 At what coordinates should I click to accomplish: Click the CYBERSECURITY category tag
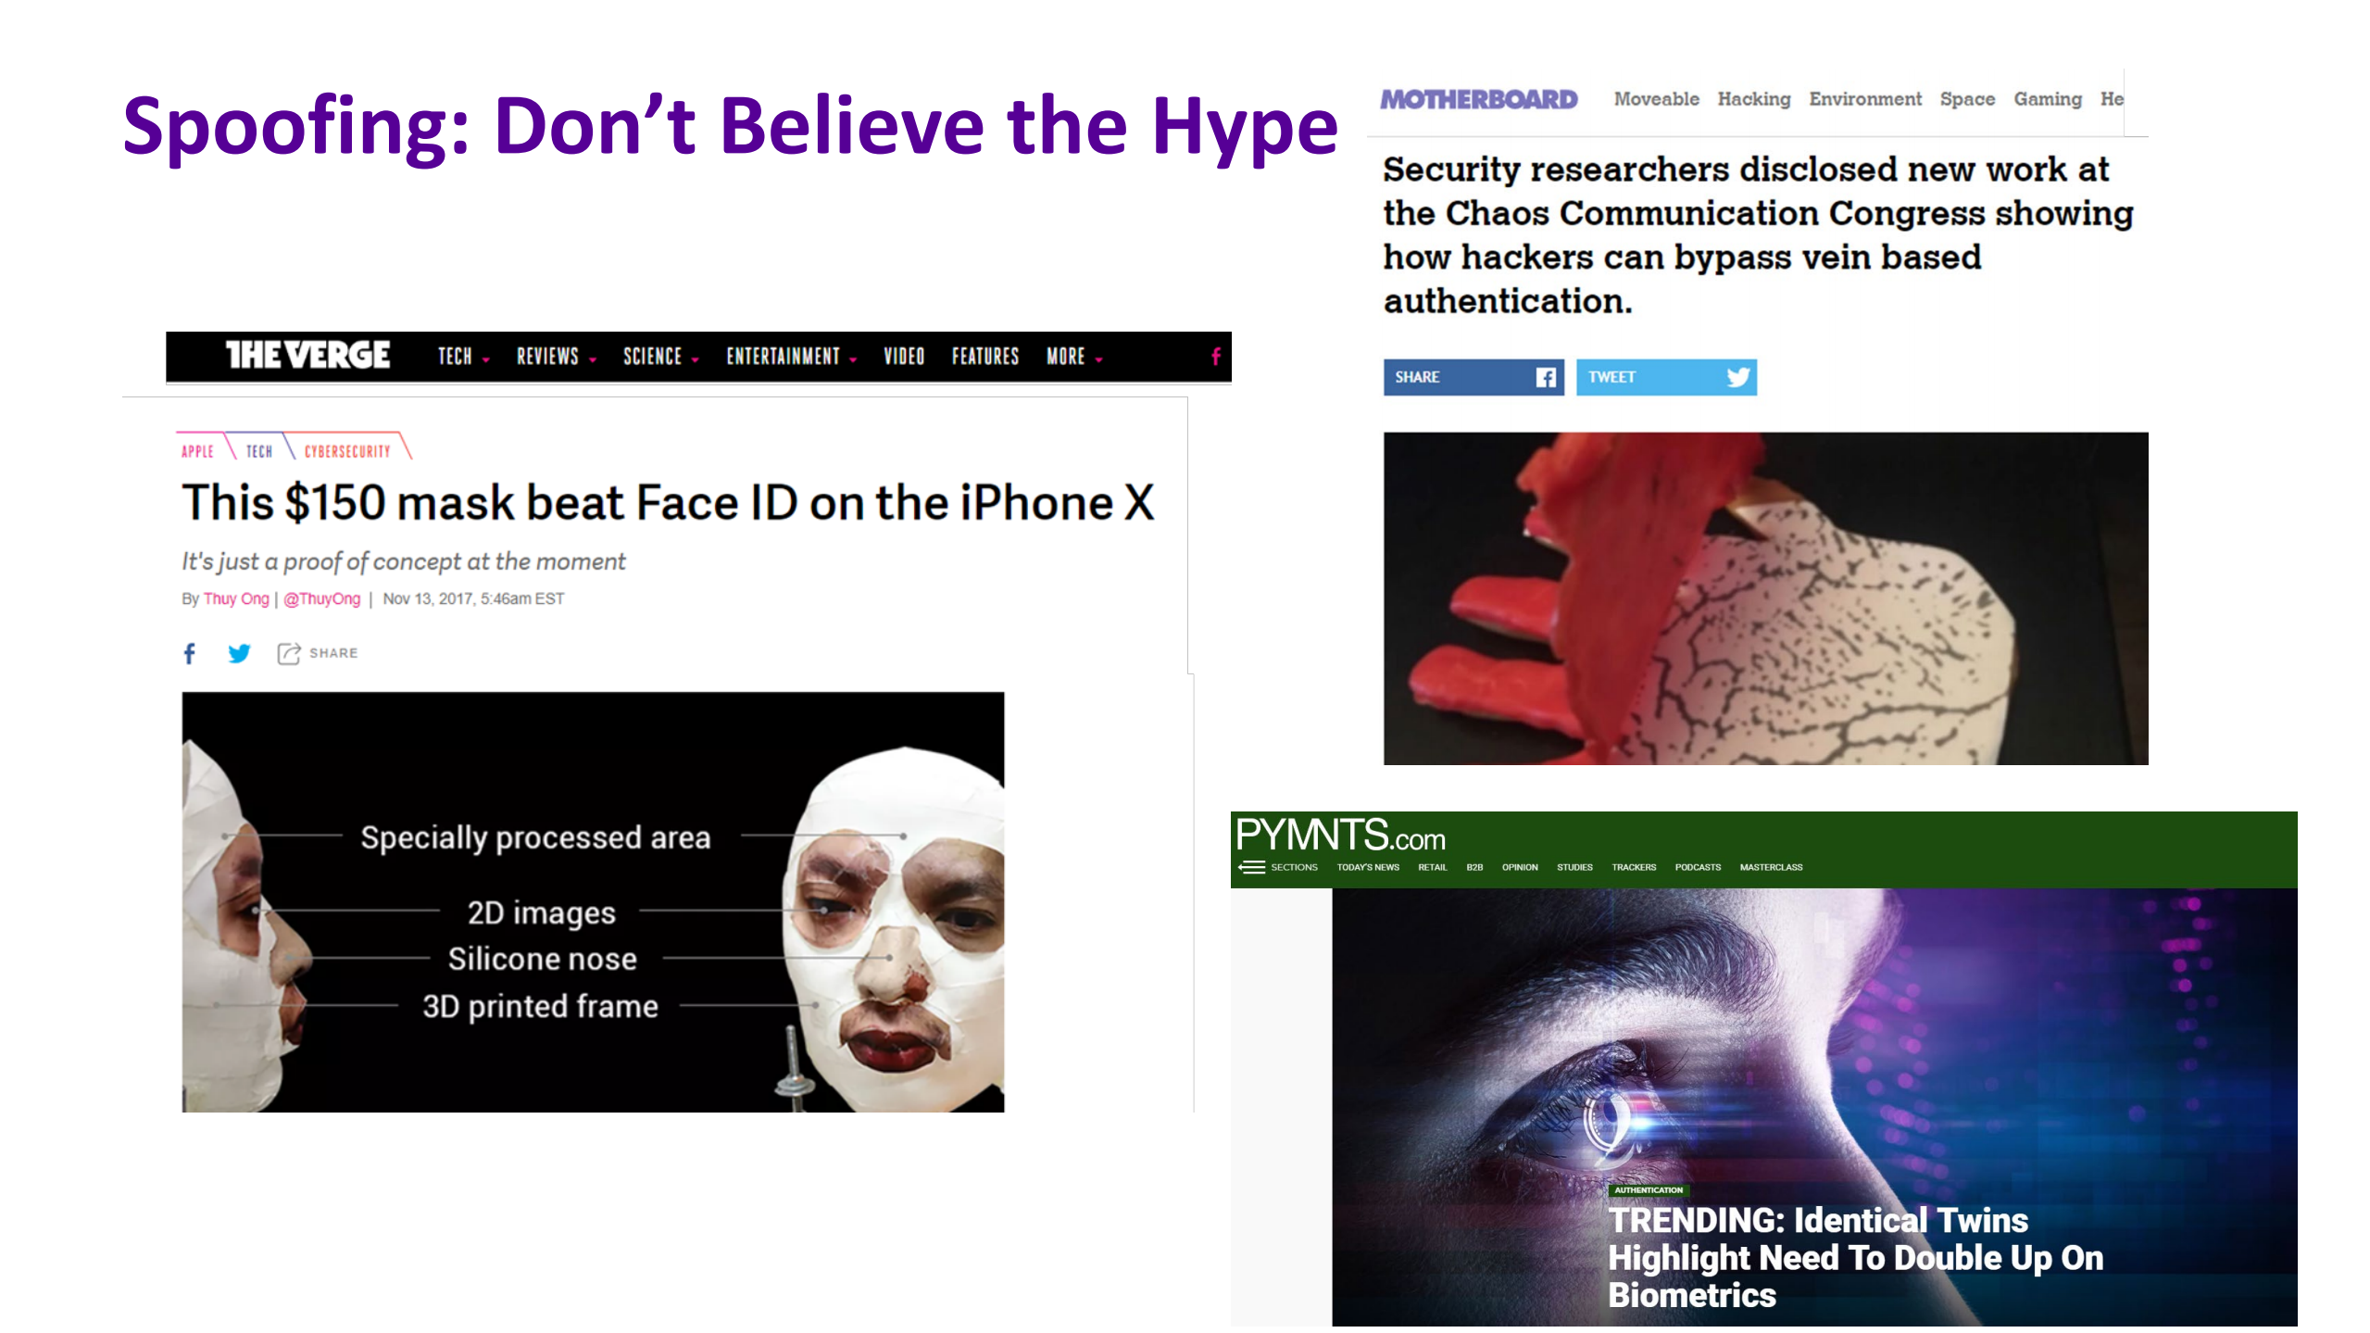(x=346, y=451)
